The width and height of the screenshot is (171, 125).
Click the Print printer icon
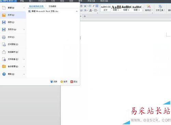point(4,37)
